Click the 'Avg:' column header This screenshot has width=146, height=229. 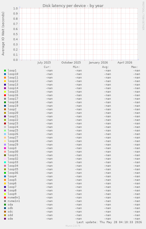coord(105,67)
